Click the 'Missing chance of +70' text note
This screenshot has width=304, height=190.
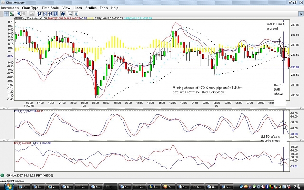pyautogui.click(x=207, y=90)
